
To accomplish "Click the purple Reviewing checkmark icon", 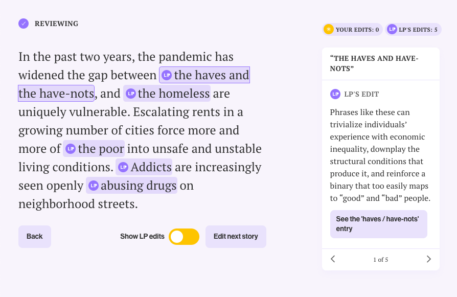I will pyautogui.click(x=24, y=24).
